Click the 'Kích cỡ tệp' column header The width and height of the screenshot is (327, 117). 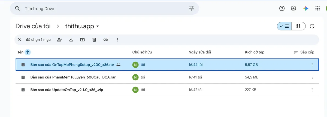coord(255,52)
